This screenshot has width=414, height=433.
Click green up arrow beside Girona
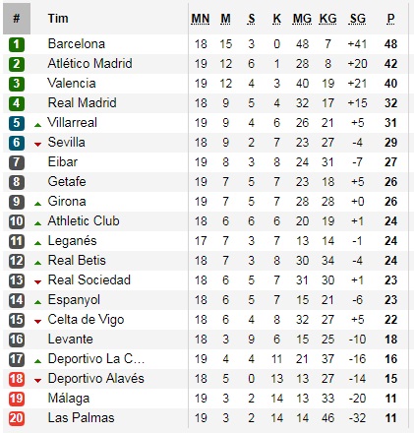(x=38, y=204)
